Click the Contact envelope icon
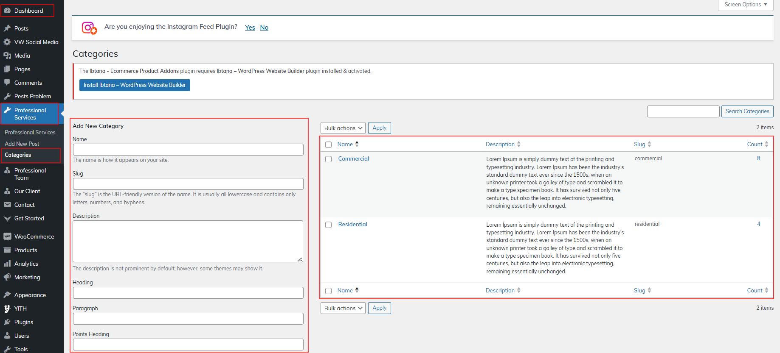Image resolution: width=780 pixels, height=353 pixels. tap(7, 205)
